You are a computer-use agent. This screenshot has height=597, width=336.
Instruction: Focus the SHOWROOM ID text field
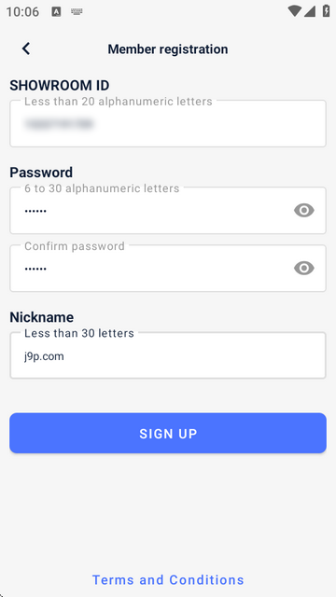point(168,123)
